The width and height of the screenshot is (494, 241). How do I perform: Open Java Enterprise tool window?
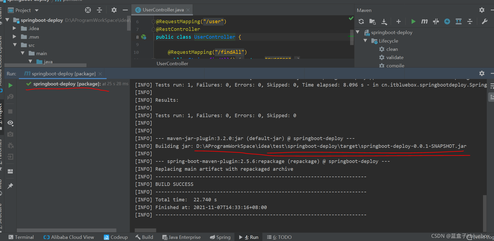[x=181, y=237]
